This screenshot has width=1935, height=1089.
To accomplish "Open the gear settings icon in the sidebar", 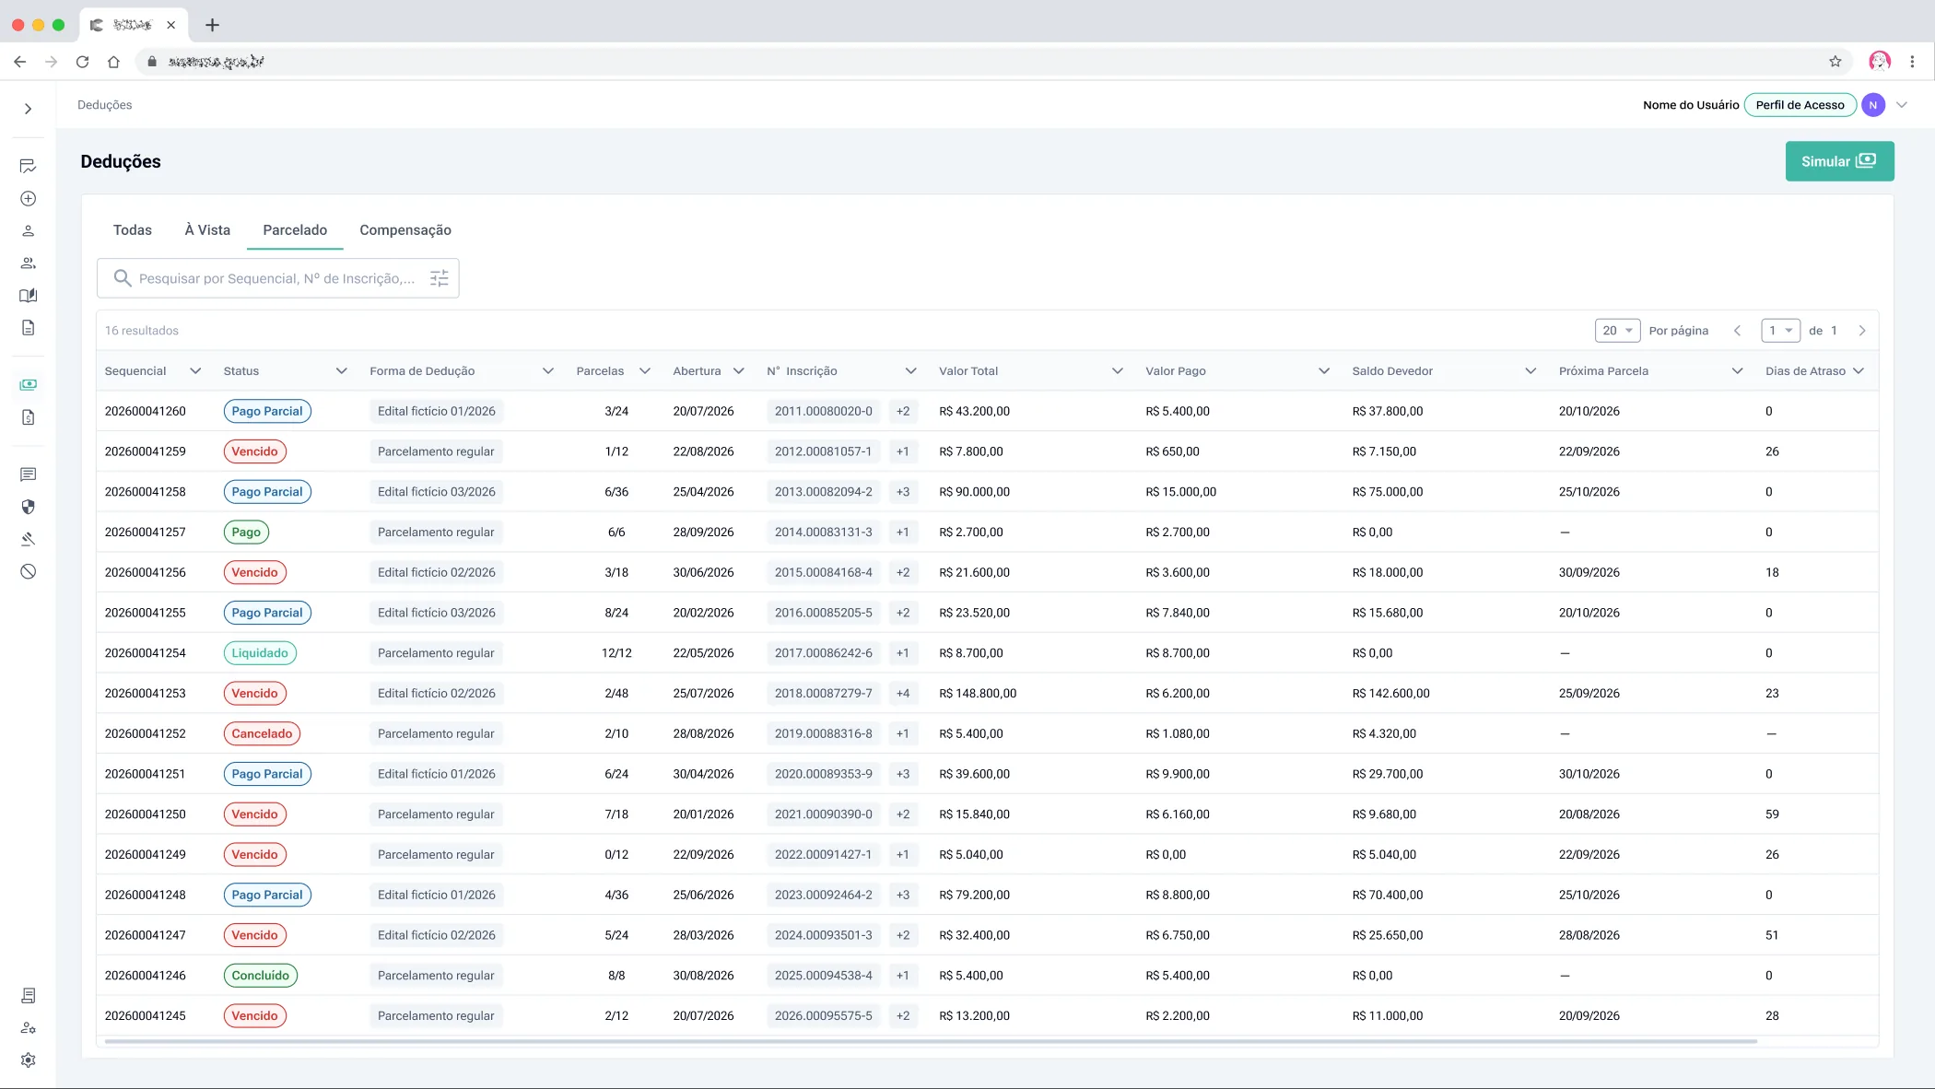I will [x=29, y=1060].
